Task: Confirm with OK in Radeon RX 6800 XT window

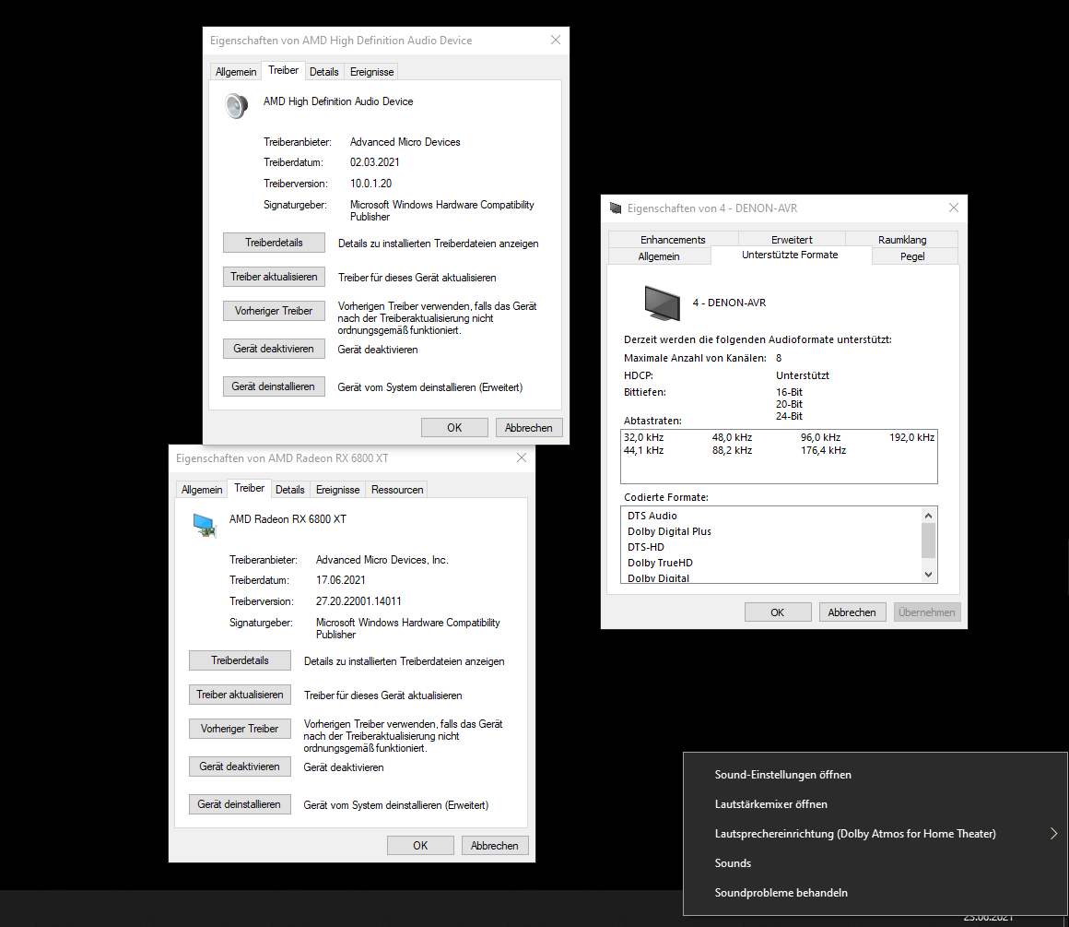Action: (420, 845)
